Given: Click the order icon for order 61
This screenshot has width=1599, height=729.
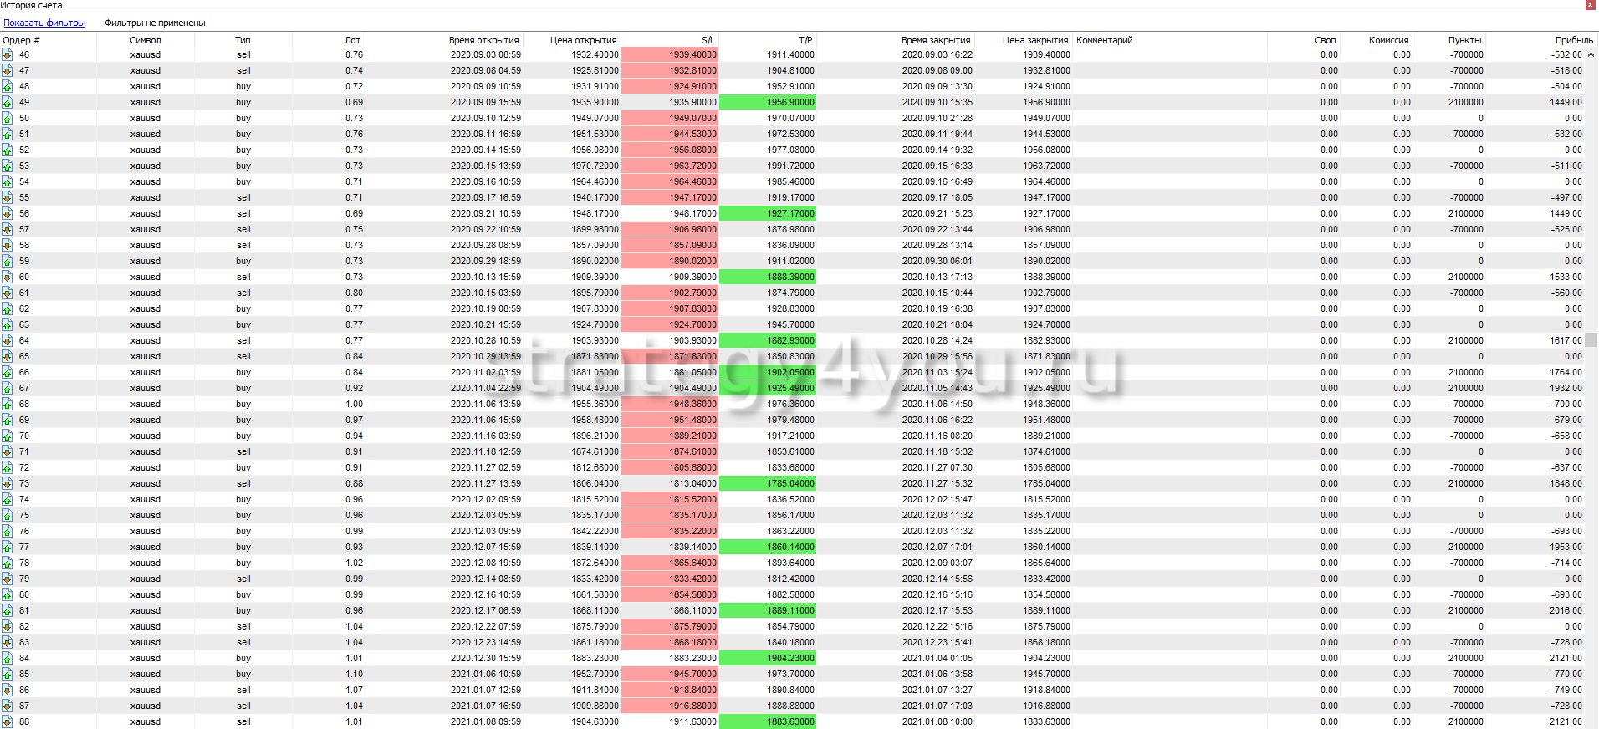Looking at the screenshot, I should tap(7, 293).
